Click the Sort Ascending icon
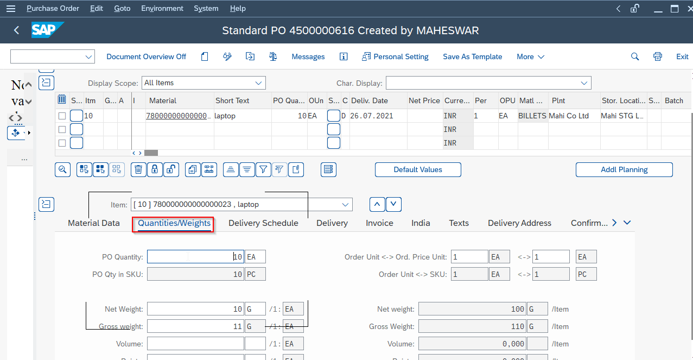This screenshot has width=693, height=360. 231,169
